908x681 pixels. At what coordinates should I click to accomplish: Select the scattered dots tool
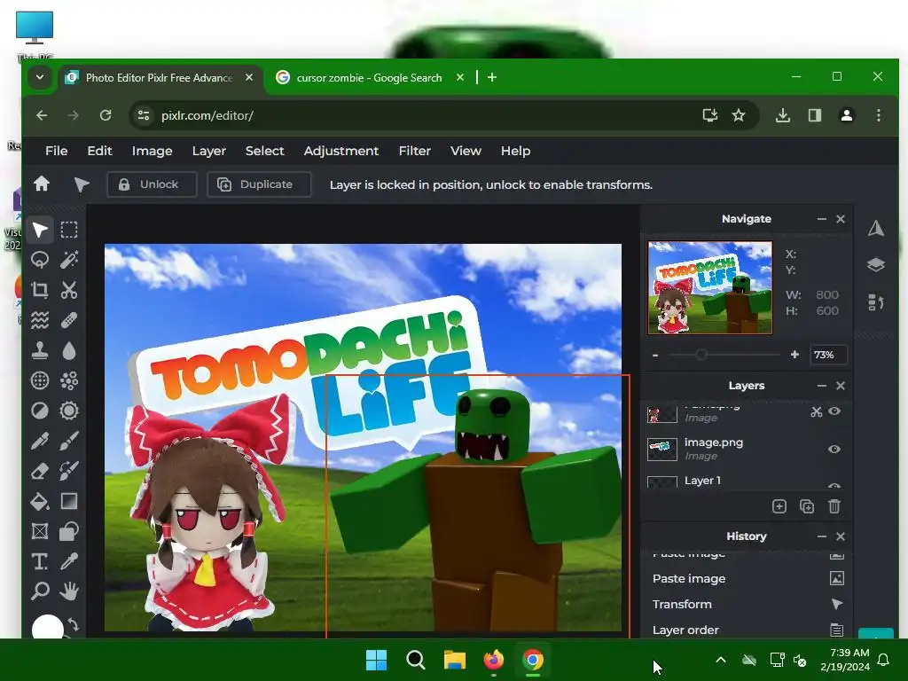pyautogui.click(x=69, y=380)
